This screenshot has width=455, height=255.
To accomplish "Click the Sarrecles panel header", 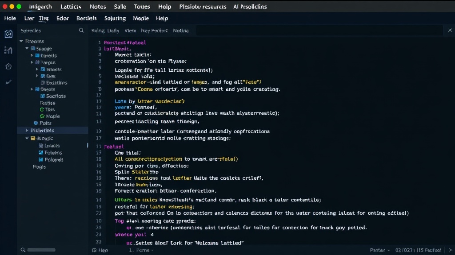I will click(31, 31).
